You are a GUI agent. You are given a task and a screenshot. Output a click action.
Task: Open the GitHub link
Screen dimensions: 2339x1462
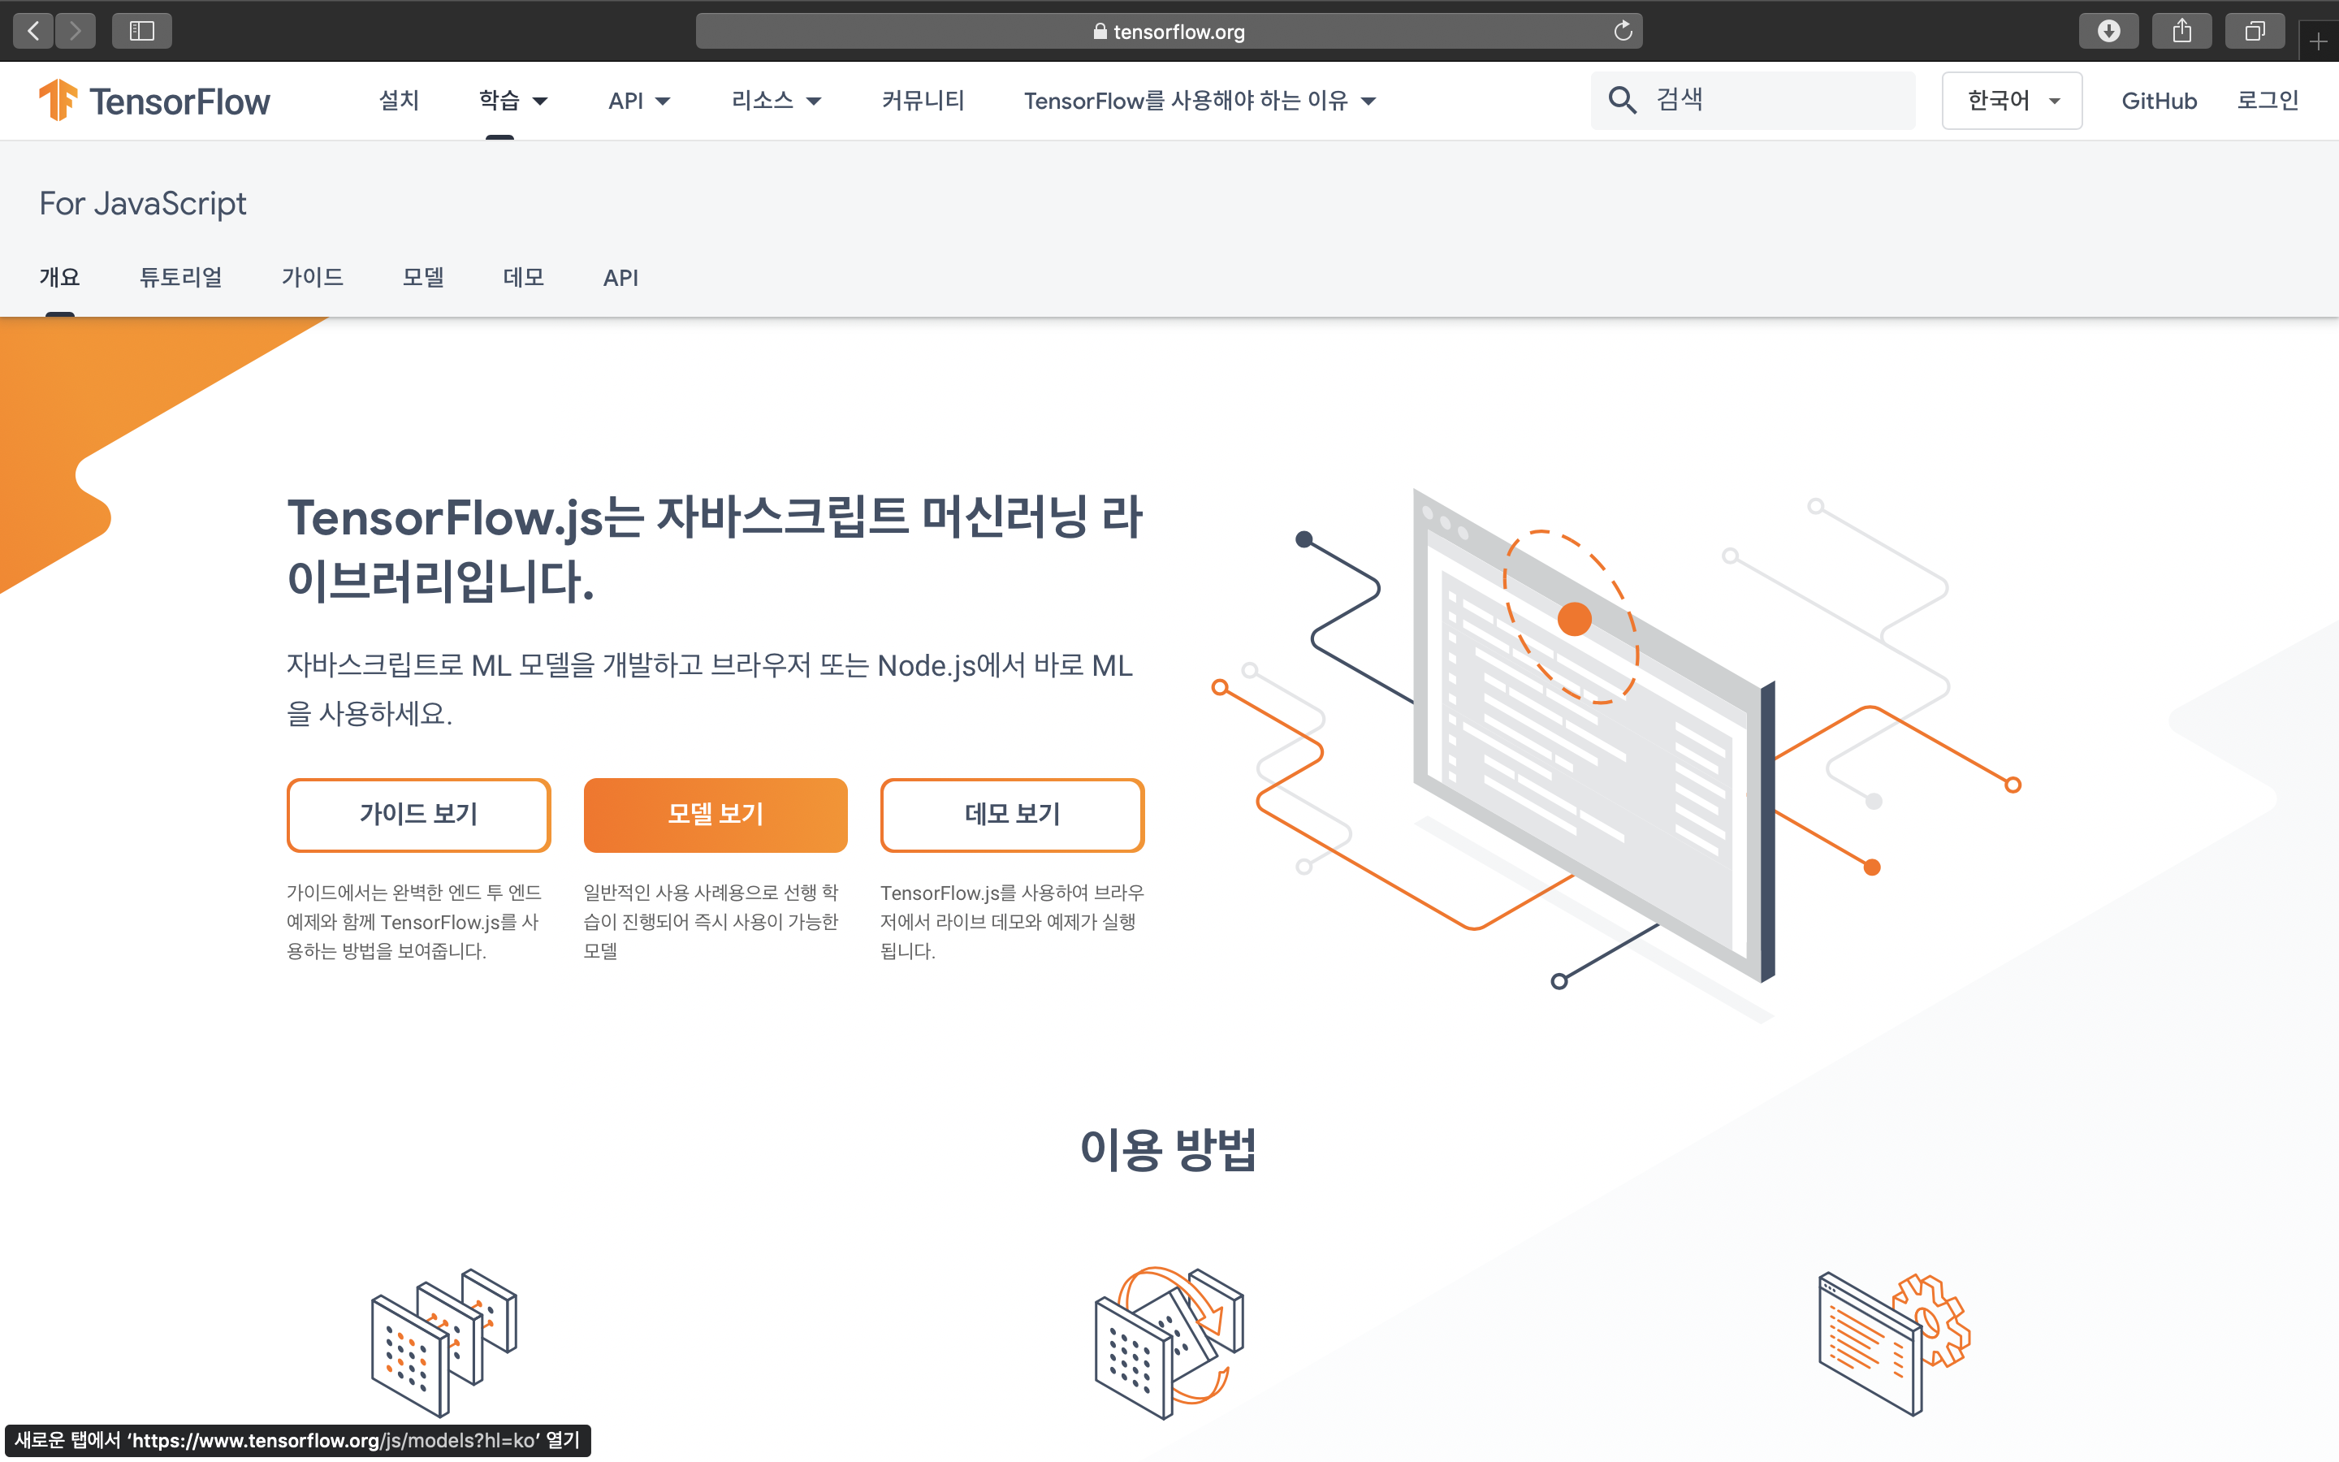pyautogui.click(x=2158, y=101)
